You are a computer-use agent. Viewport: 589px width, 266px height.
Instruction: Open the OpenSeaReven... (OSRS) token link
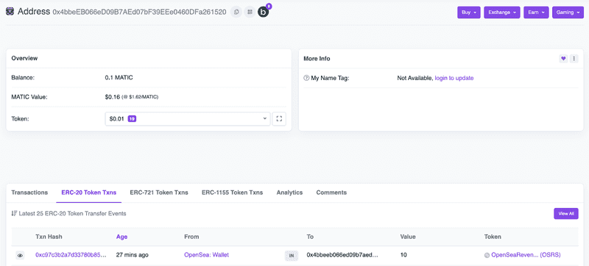526,255
